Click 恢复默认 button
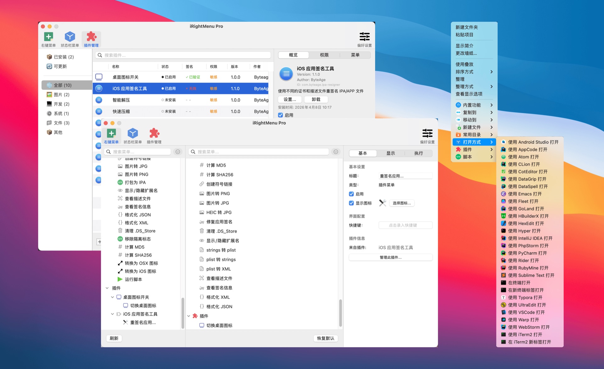 (325, 338)
